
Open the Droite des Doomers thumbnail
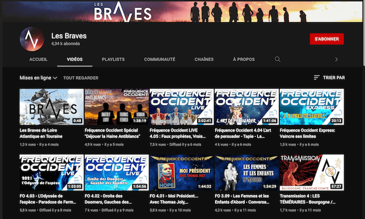click(x=117, y=172)
